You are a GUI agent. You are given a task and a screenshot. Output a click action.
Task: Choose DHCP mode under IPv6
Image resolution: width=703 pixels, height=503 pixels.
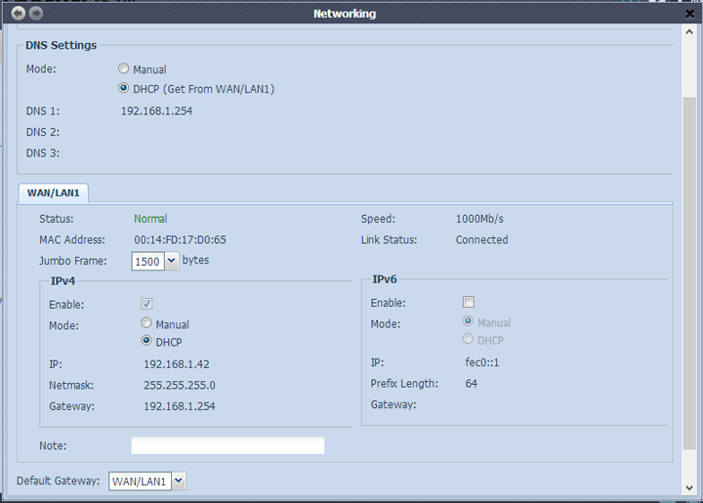tap(469, 340)
